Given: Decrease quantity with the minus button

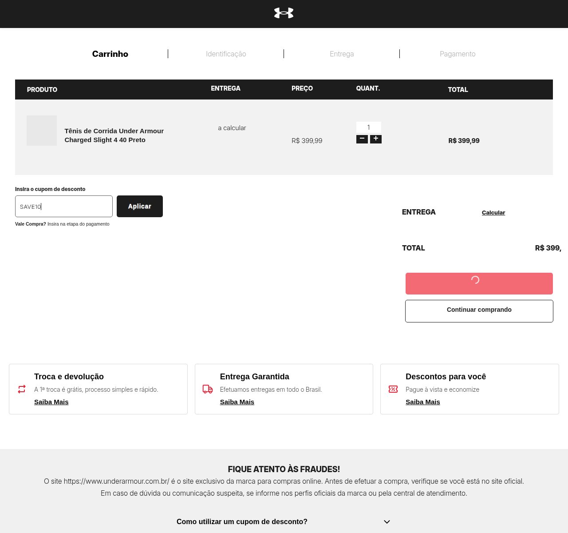Looking at the screenshot, I should pos(362,139).
